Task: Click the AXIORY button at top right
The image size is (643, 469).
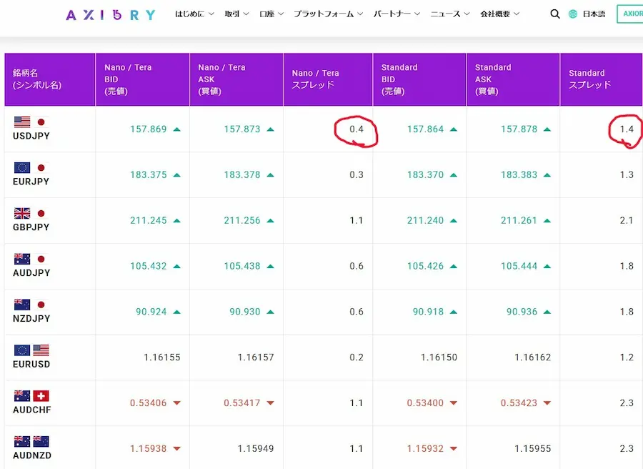Action: [630, 14]
